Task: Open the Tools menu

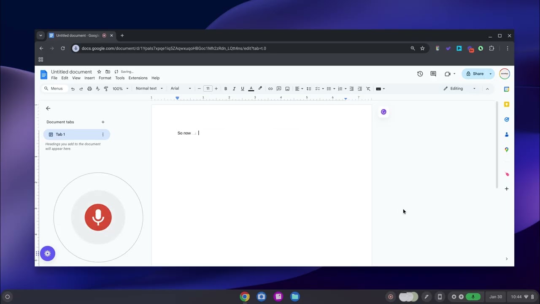Action: pyautogui.click(x=120, y=78)
